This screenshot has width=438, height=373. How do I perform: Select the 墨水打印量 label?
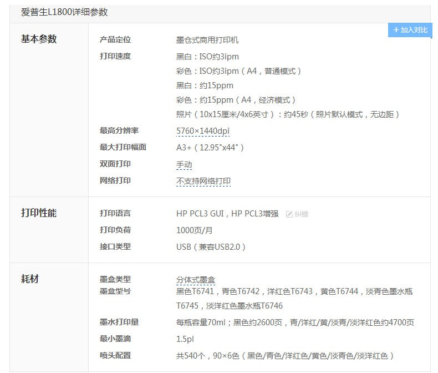pyautogui.click(x=119, y=322)
